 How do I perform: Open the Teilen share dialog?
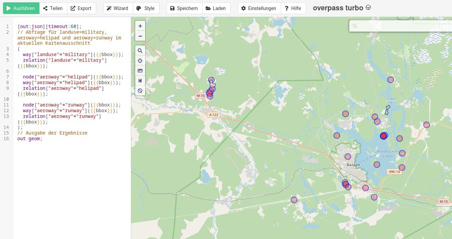53,8
